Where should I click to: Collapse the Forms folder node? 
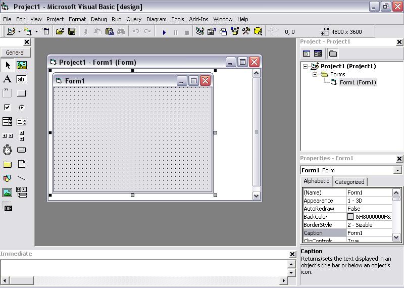314,74
